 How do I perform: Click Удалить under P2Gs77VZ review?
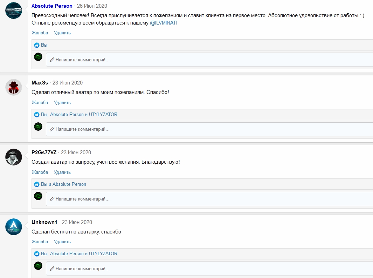tap(62, 172)
